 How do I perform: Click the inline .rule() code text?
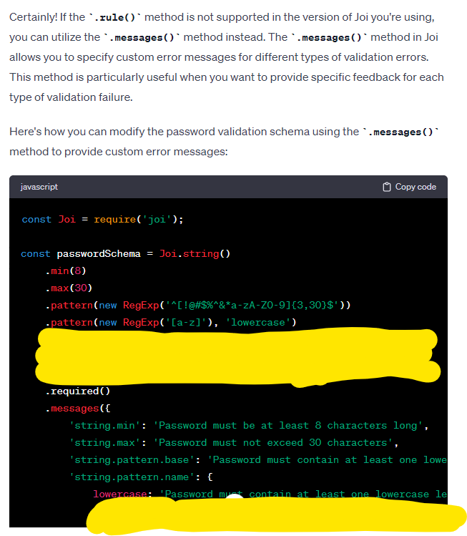pyautogui.click(x=115, y=17)
